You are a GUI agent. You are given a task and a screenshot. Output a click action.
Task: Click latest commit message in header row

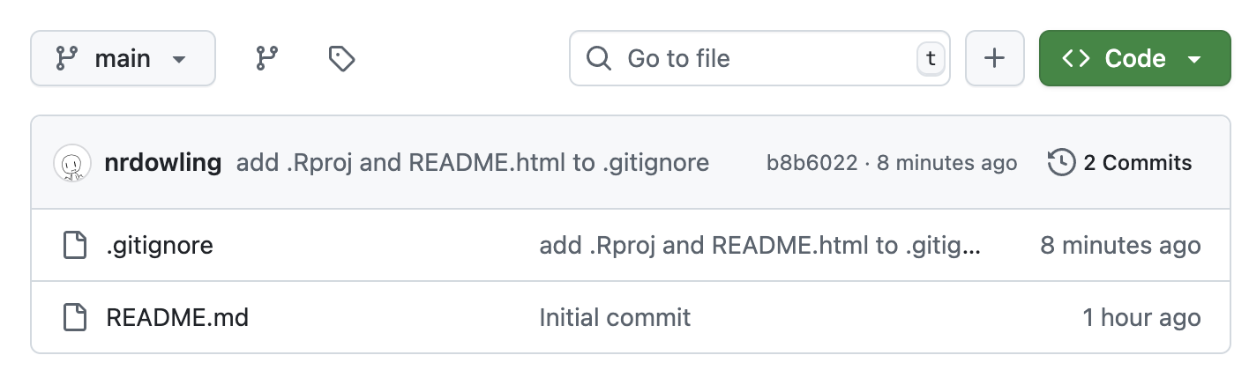(x=473, y=163)
